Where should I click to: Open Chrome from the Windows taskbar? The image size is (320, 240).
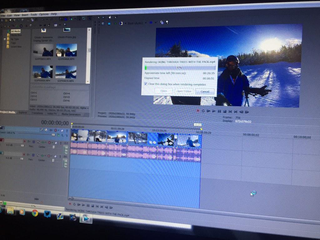[x=35, y=213]
